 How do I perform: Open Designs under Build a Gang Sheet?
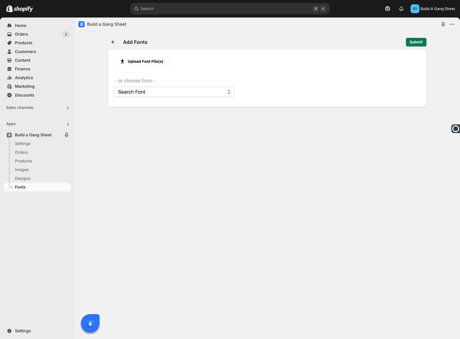23,178
